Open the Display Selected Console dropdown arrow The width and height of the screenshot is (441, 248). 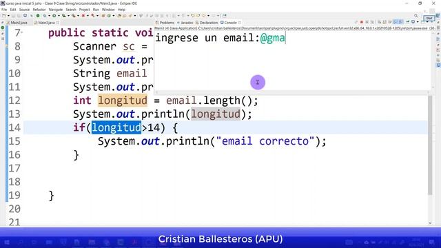pyautogui.click(x=418, y=22)
